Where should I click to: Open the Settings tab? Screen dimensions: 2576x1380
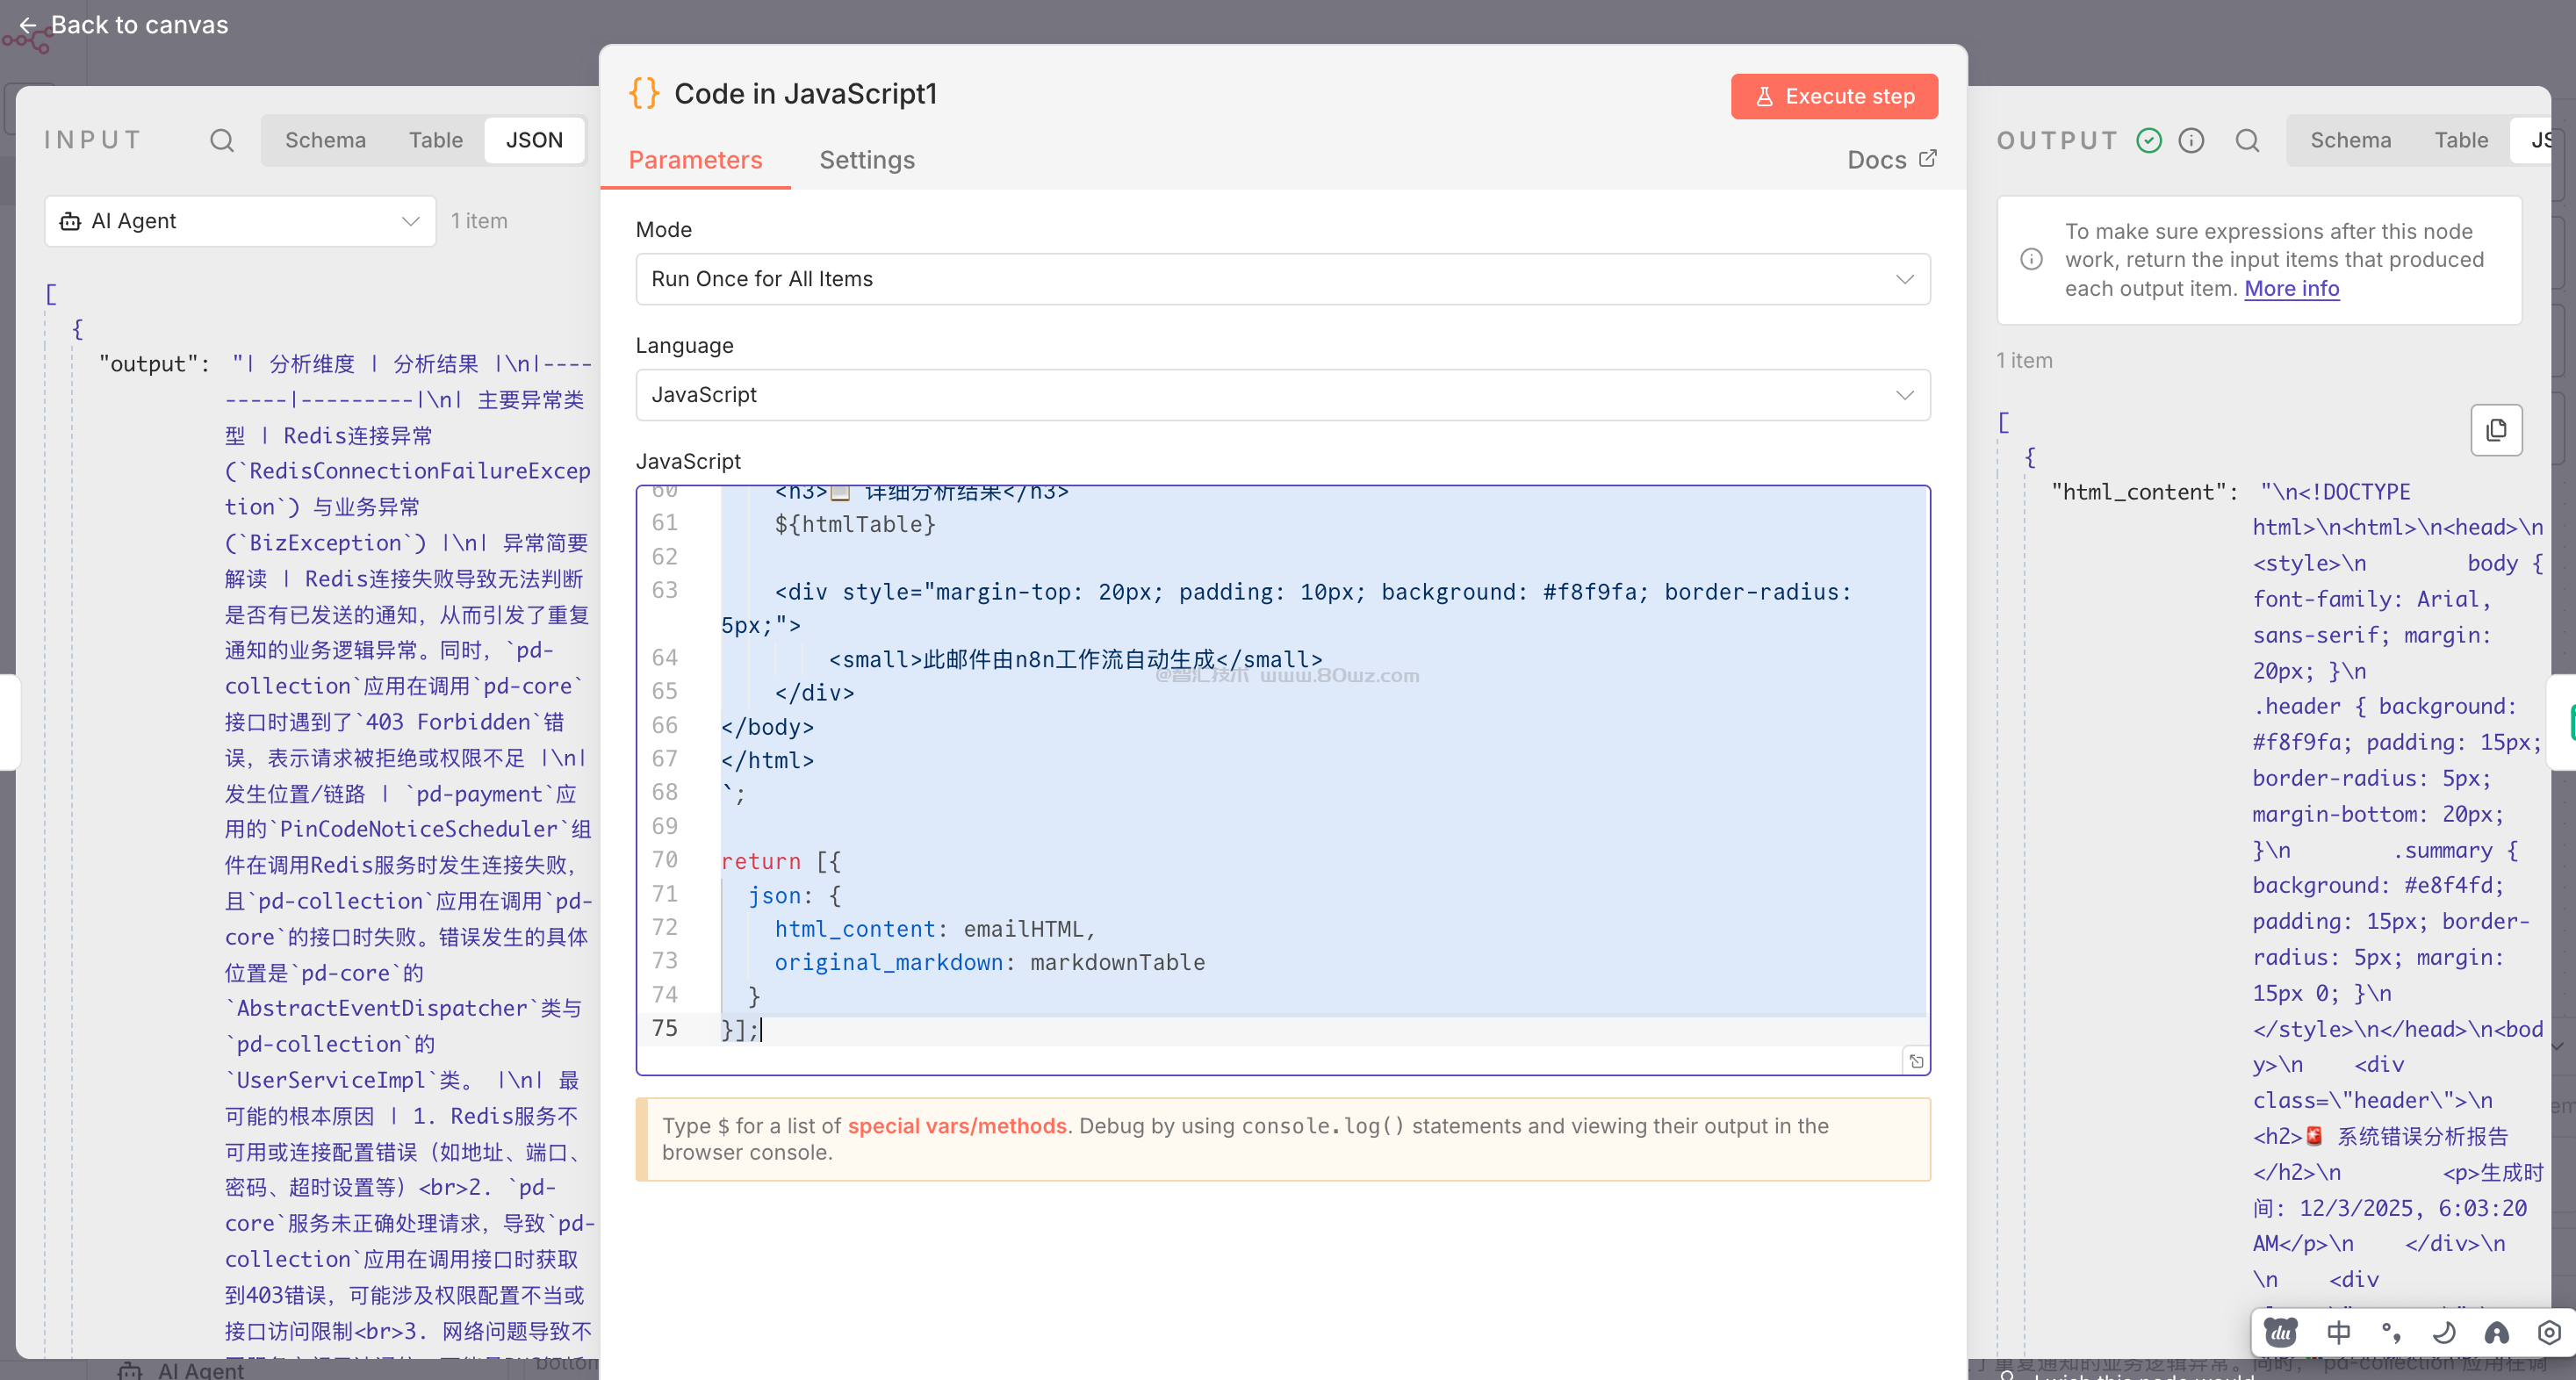867,160
